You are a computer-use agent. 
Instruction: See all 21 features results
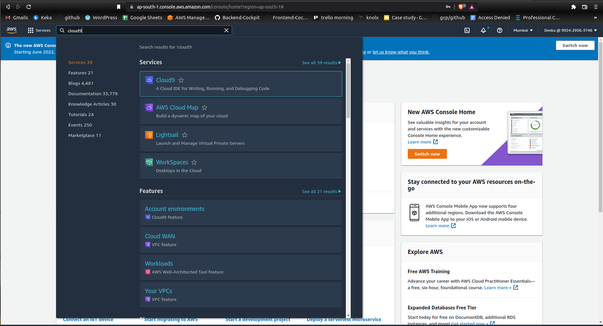pos(321,191)
